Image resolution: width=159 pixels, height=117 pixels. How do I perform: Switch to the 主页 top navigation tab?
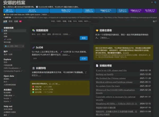pyautogui.click(x=5, y=21)
